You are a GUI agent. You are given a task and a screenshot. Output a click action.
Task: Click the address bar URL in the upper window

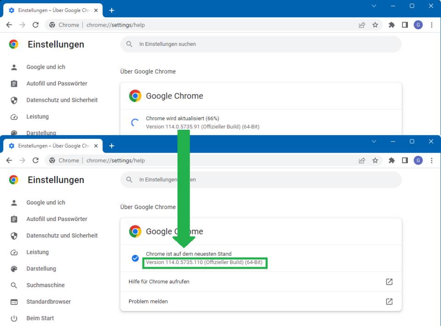(116, 25)
